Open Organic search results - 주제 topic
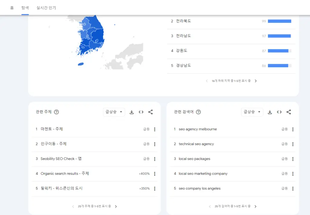Screen dimensions: 310x215 pyautogui.click(x=65, y=174)
